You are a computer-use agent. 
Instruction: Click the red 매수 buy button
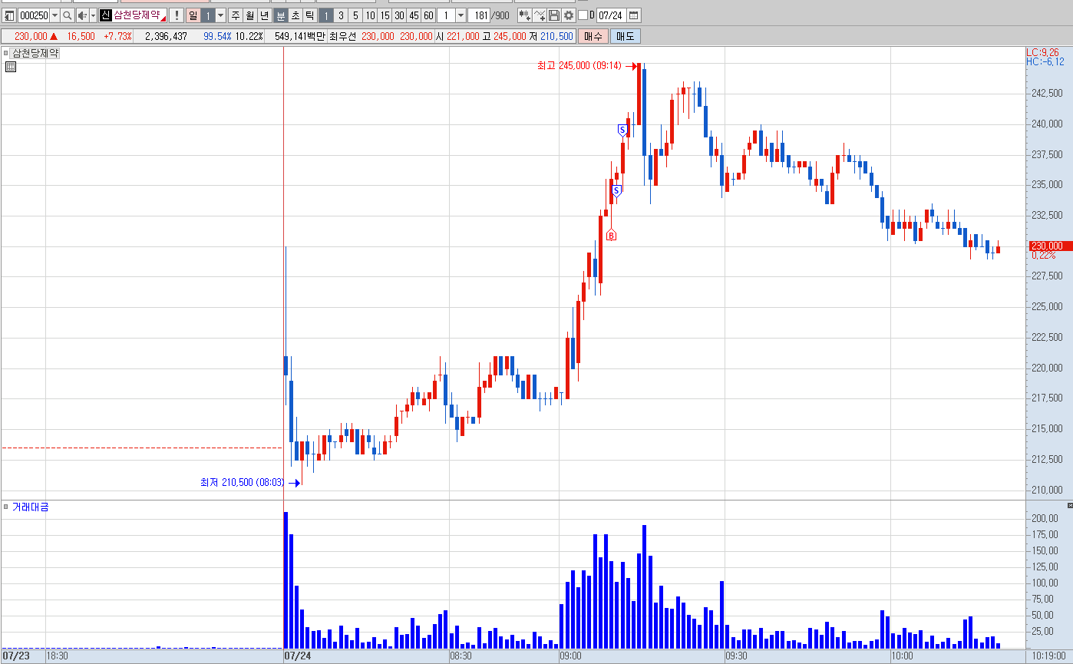pyautogui.click(x=593, y=36)
